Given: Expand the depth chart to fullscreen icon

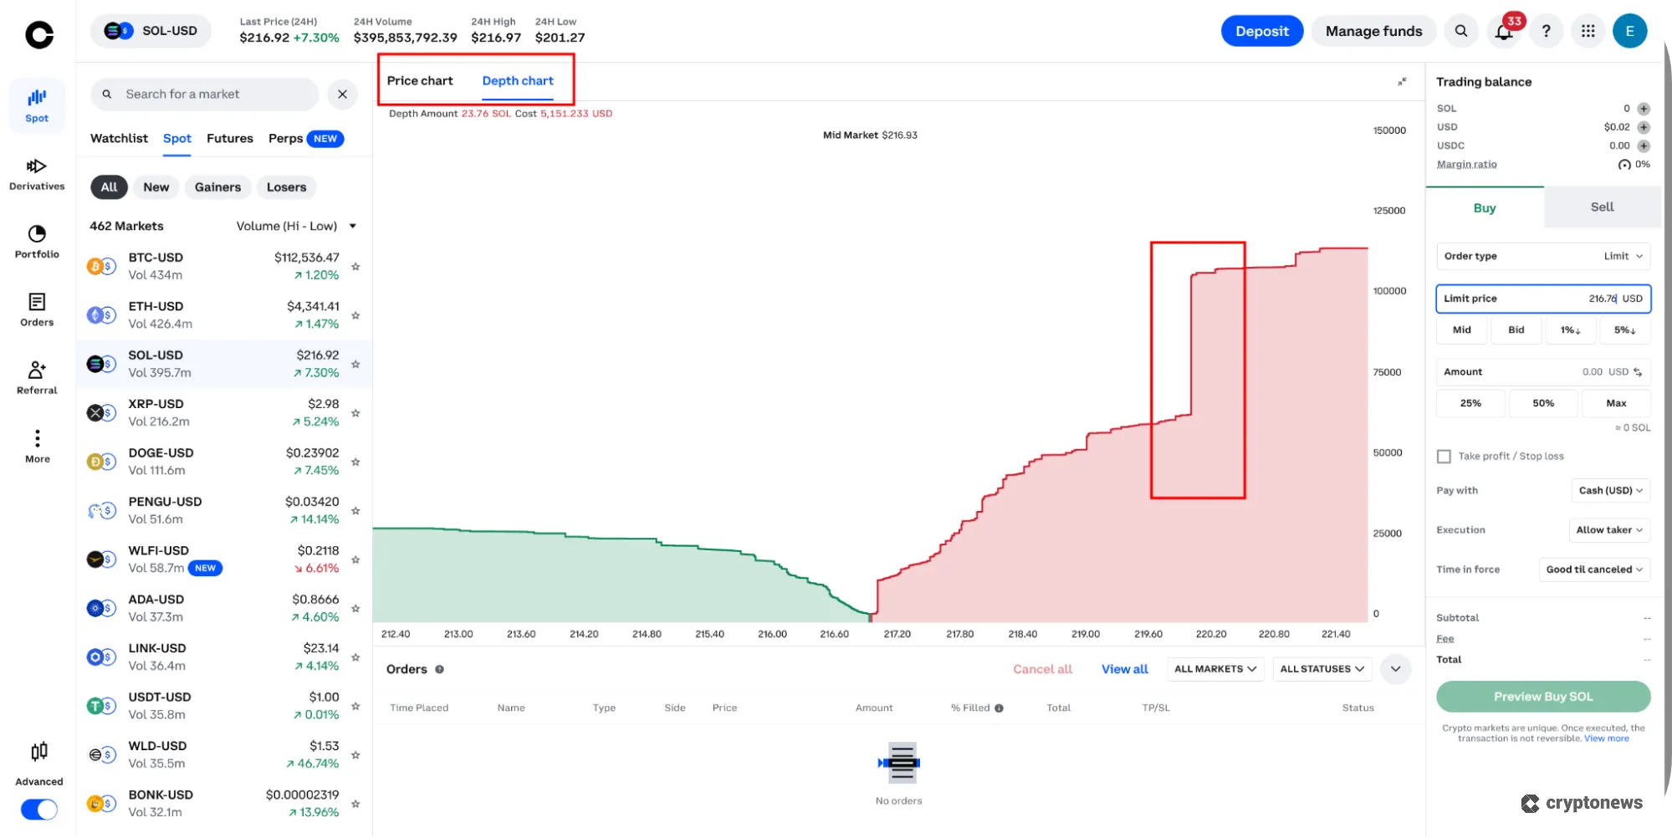Looking at the screenshot, I should click(x=1401, y=82).
